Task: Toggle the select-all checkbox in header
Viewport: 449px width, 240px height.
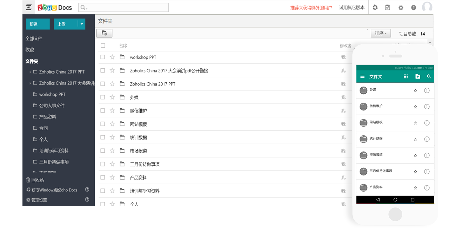Action: 103,46
